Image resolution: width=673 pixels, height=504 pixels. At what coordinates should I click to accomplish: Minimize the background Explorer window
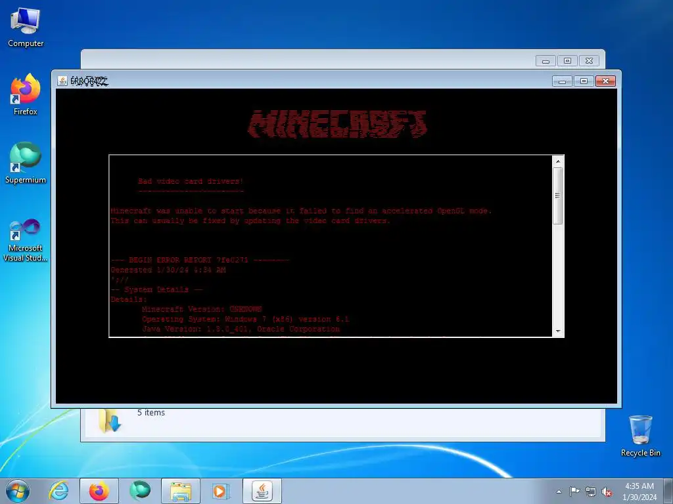point(546,61)
